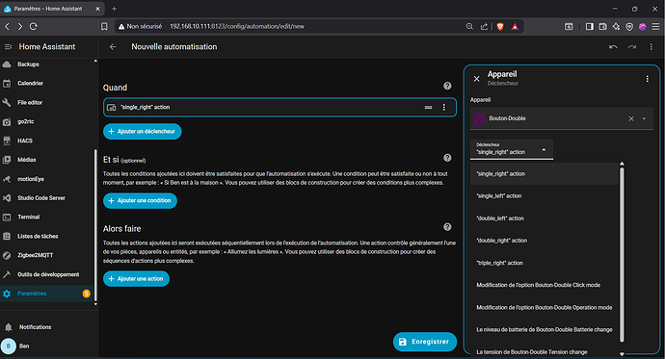
Task: Select the 'double_right' action option
Action: [545, 241]
